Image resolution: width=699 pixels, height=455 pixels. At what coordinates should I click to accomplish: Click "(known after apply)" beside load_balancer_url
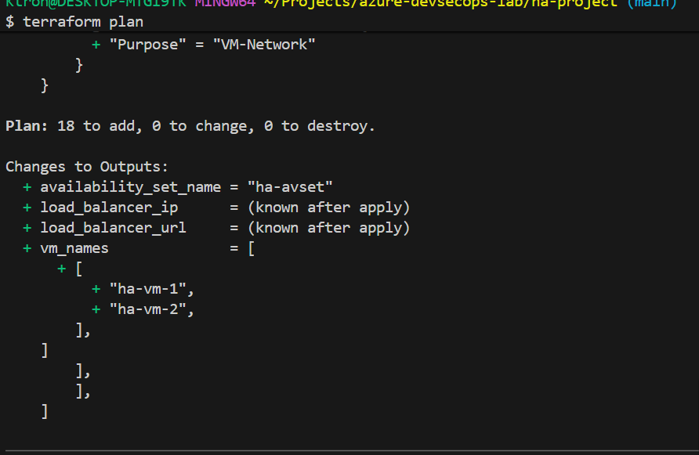[328, 228]
